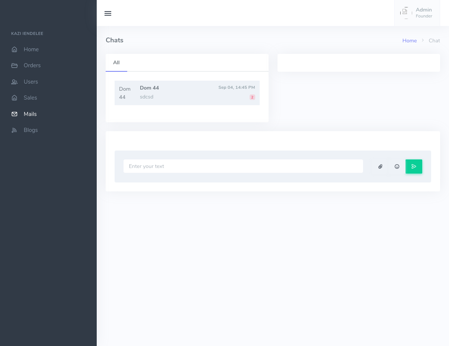
Task: Open the Dom 44 chat conversation
Action: point(187,93)
